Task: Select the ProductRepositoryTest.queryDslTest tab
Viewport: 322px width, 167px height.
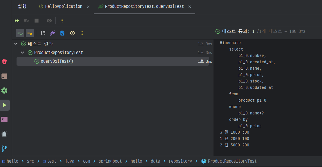Action: click(x=144, y=6)
